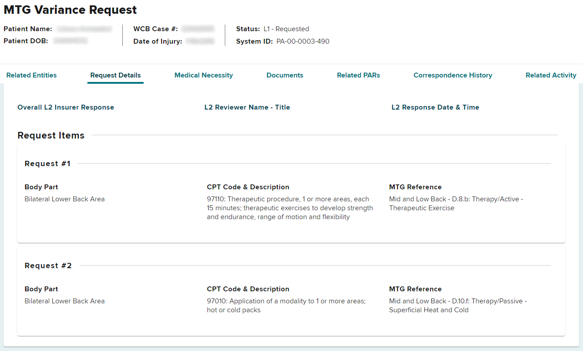Switch to the Medical Necessity tab

(x=203, y=75)
